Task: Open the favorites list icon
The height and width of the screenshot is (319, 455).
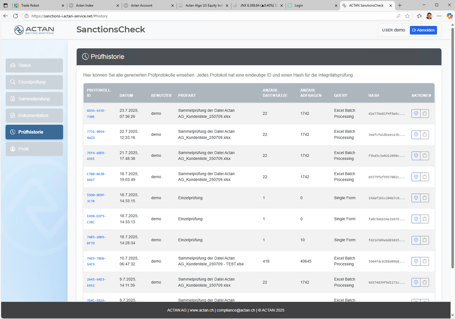Action: (x=419, y=16)
